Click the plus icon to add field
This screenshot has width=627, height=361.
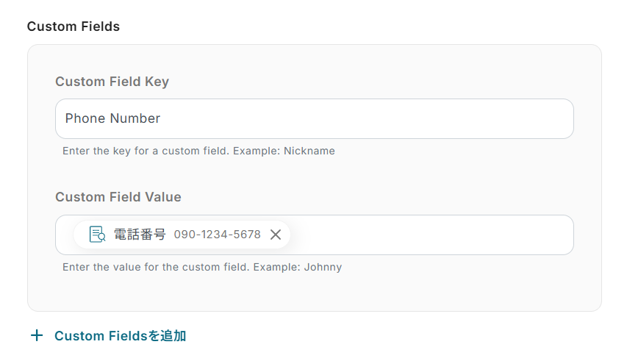coord(37,336)
